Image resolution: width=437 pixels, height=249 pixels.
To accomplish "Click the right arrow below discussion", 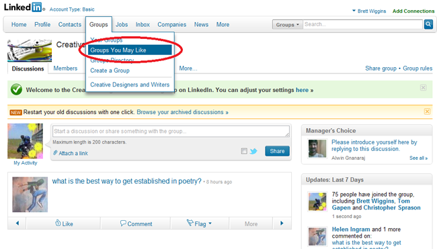I will click(x=282, y=223).
